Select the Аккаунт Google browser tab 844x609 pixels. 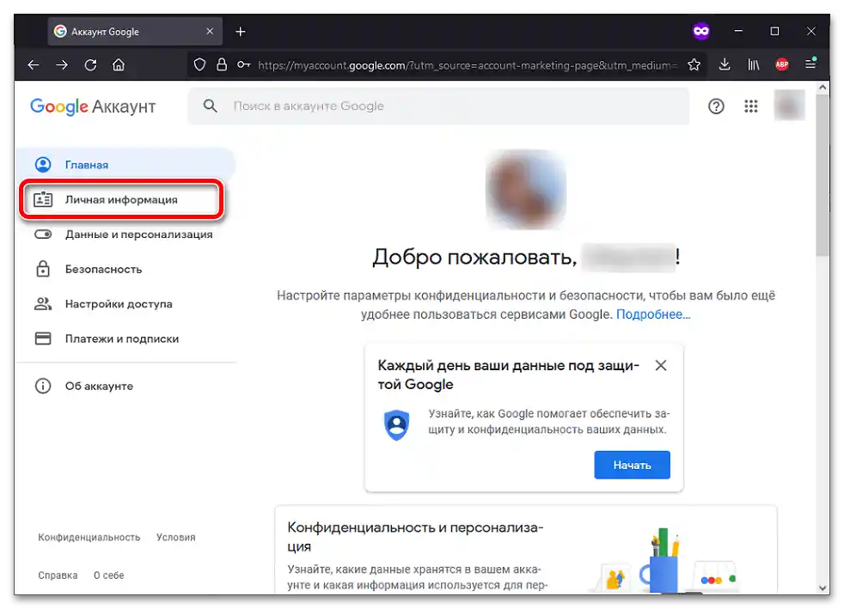click(135, 32)
